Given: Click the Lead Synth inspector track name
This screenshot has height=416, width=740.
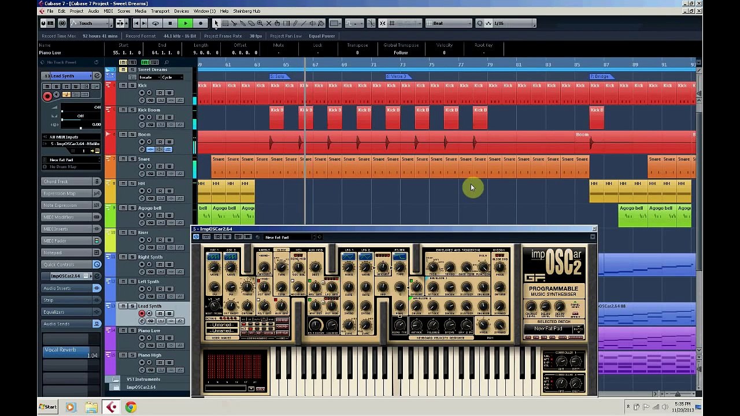Looking at the screenshot, I should point(67,76).
